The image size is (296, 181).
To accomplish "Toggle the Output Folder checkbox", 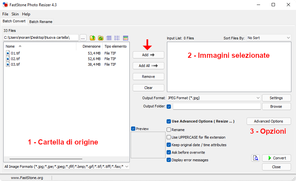I will (x=169, y=106).
